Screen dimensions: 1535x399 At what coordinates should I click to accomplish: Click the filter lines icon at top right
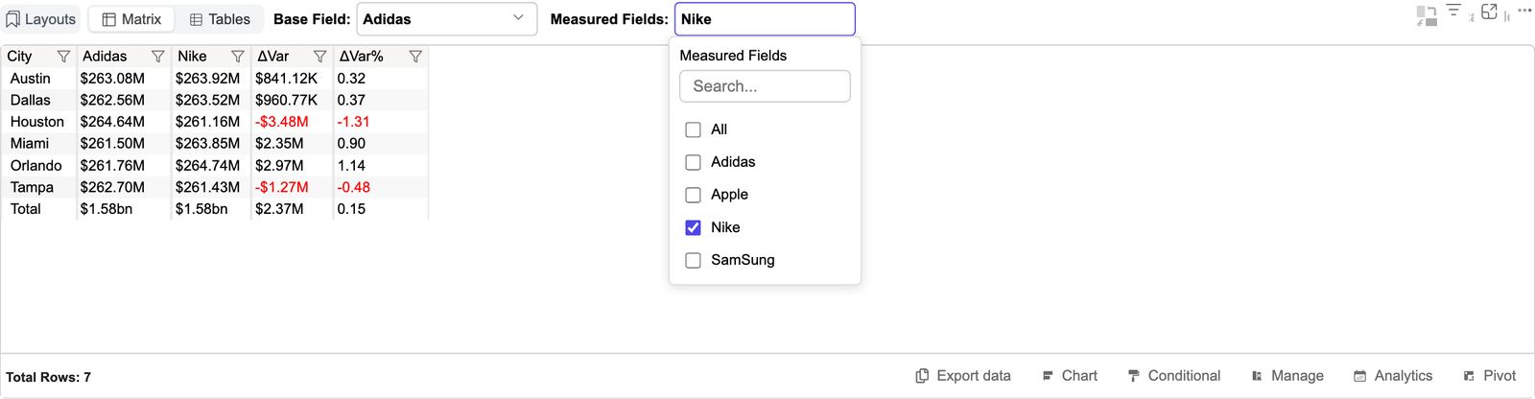tap(1453, 11)
